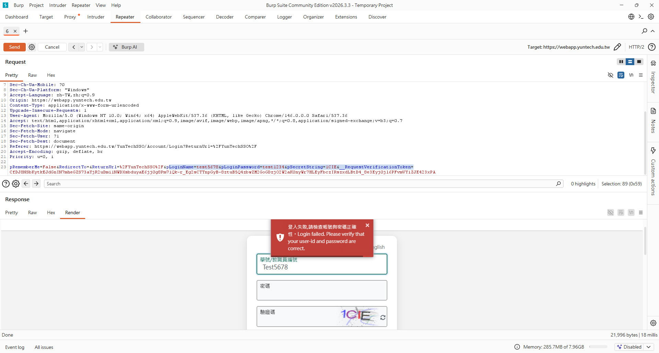Click the Repeater search magnifier icon
Screen dimensions: 659x353
pos(644,31)
